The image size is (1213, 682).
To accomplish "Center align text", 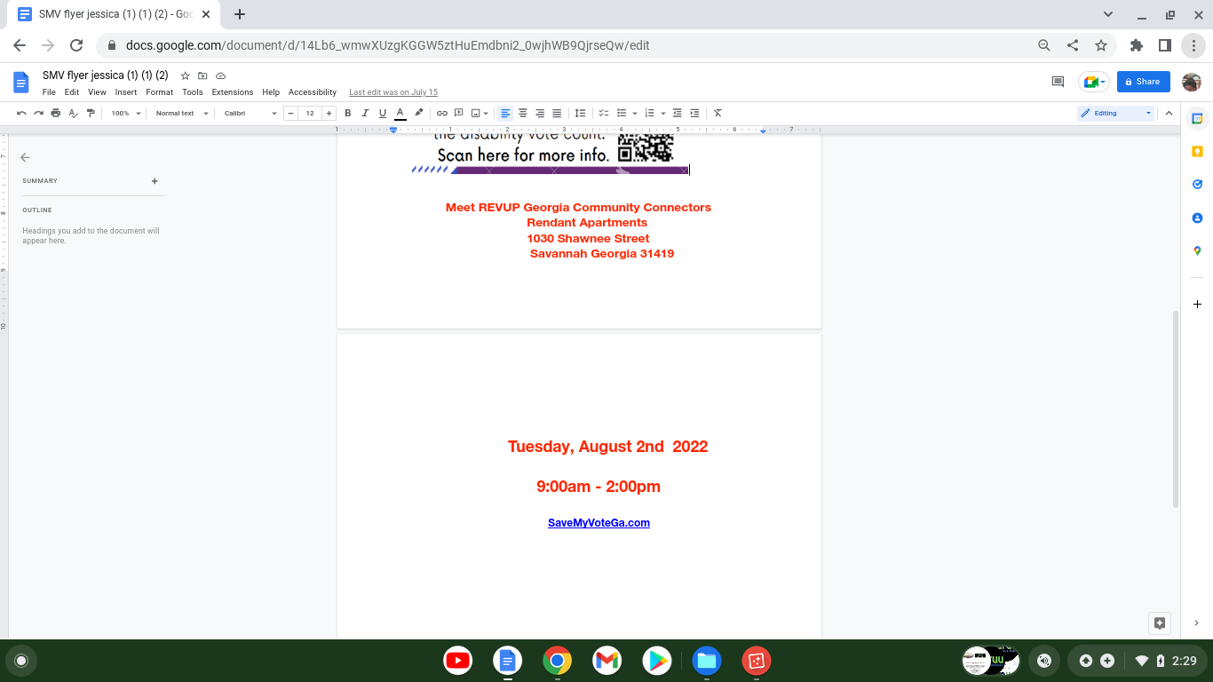I will tap(523, 113).
